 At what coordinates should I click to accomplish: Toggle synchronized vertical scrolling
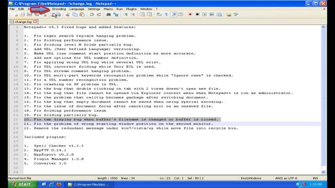tap(142, 15)
